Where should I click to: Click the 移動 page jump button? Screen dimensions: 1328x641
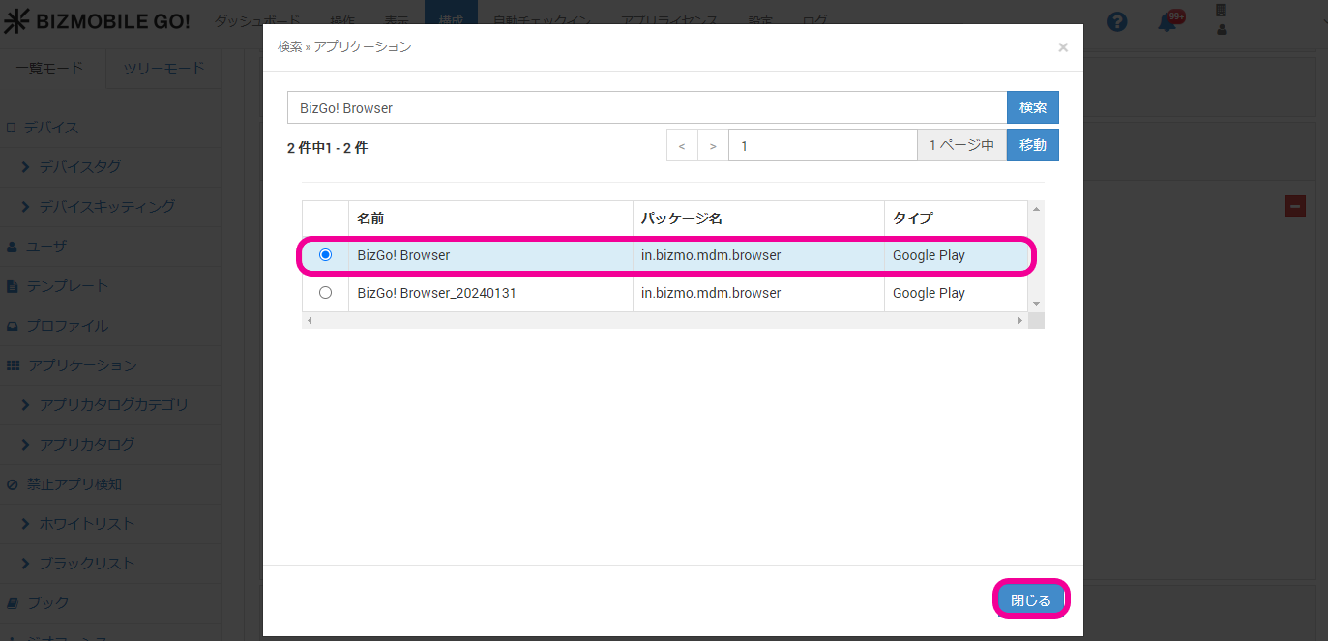pos(1032,145)
